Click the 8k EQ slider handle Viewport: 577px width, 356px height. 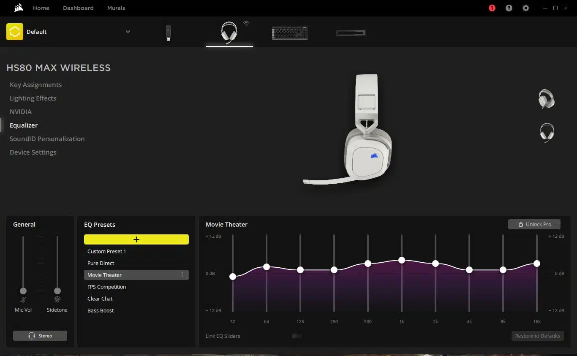click(503, 270)
